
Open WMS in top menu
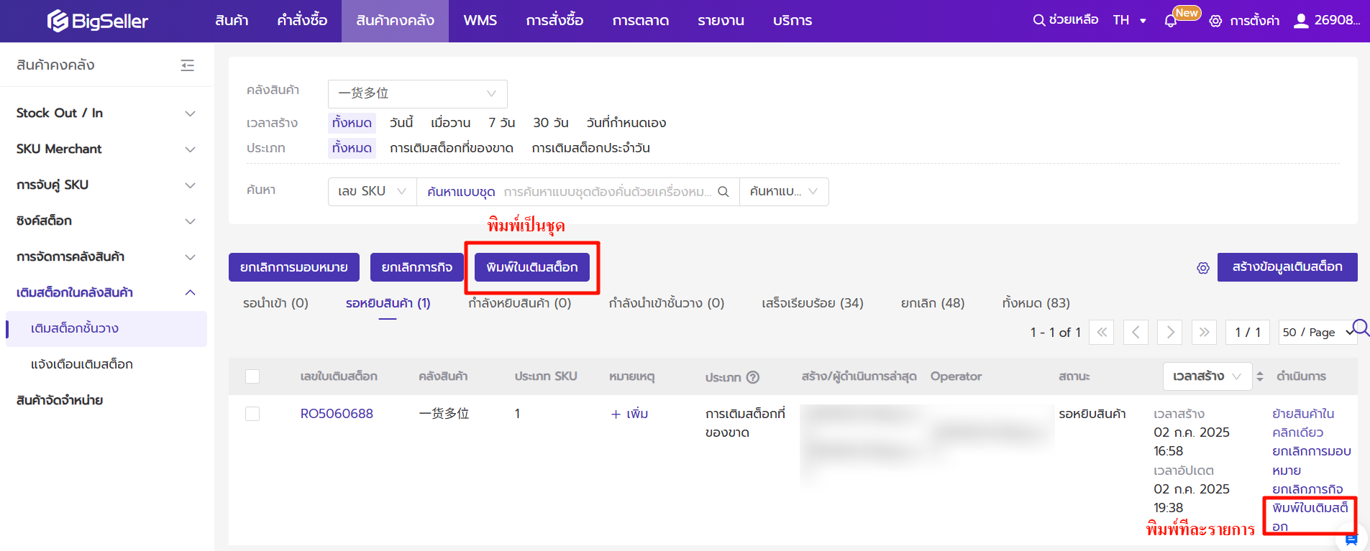pyautogui.click(x=480, y=21)
